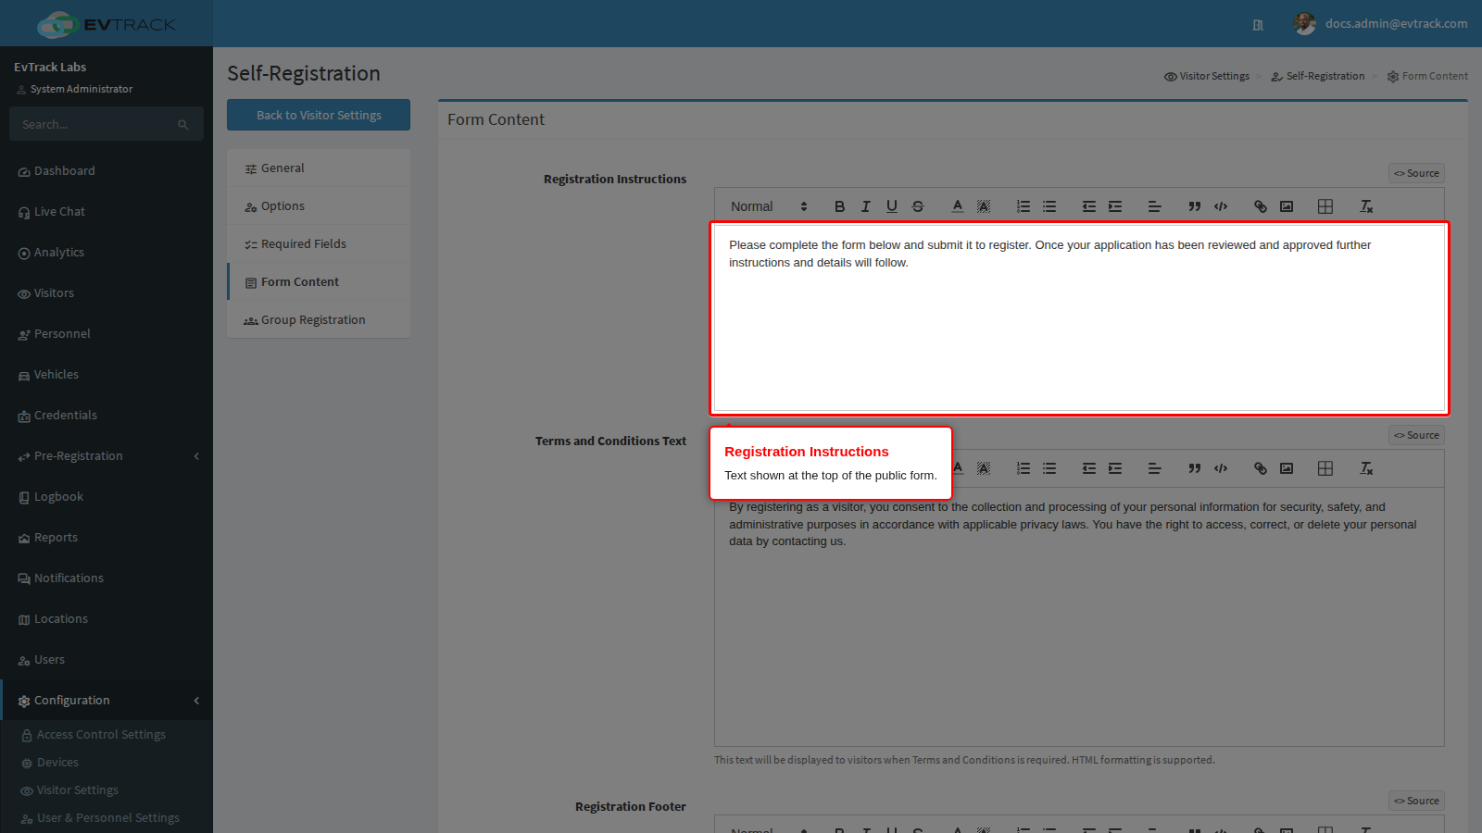Click inside Terms and Conditions text editor
1482x833 pixels.
(1079, 616)
